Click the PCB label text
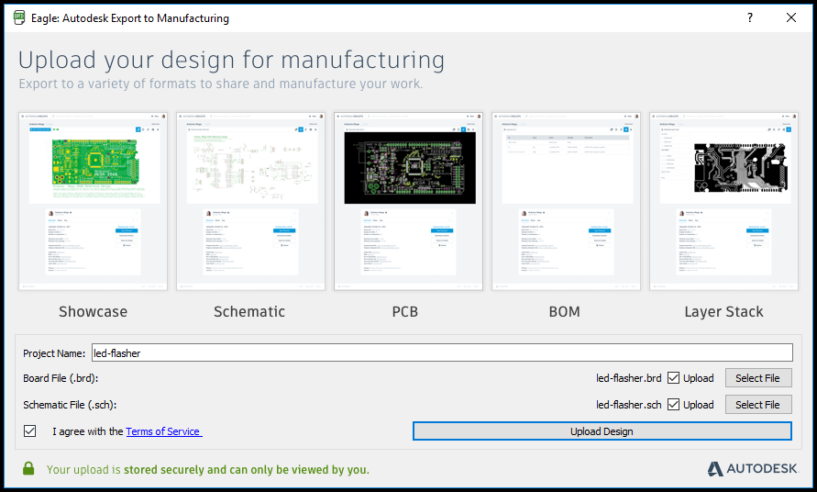This screenshot has height=492, width=817. 405,311
